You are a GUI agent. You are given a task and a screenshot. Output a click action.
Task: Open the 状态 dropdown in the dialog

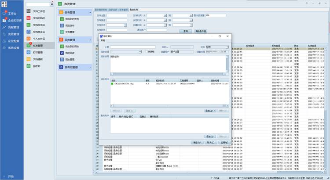227,47
